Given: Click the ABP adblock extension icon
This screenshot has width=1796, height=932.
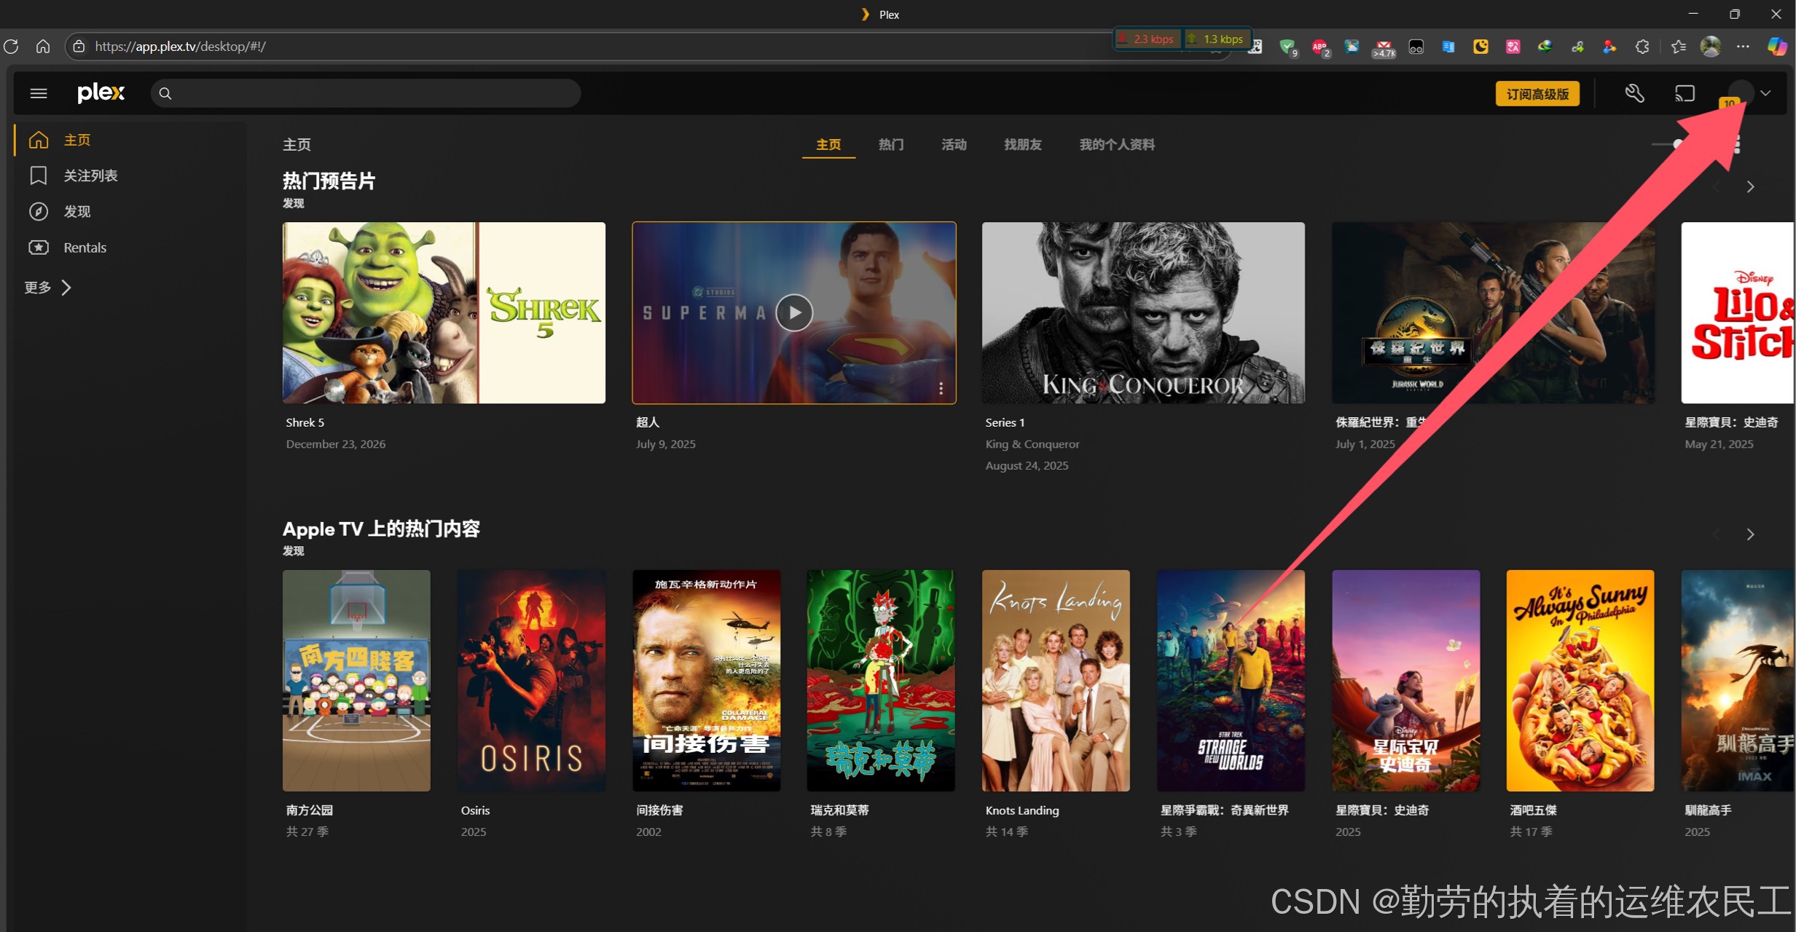Looking at the screenshot, I should [1319, 47].
